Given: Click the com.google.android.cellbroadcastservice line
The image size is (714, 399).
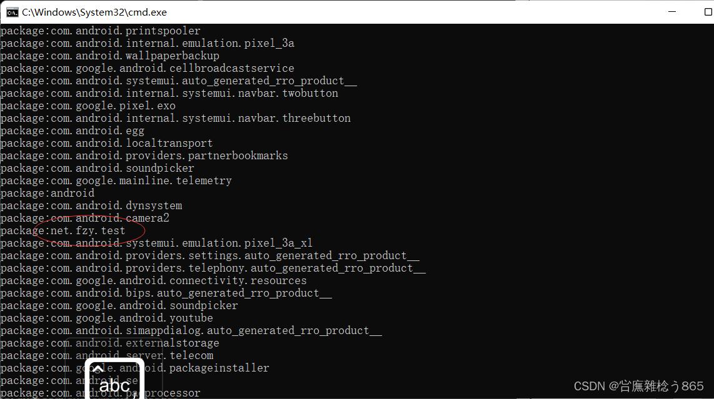Looking at the screenshot, I should 147,68.
